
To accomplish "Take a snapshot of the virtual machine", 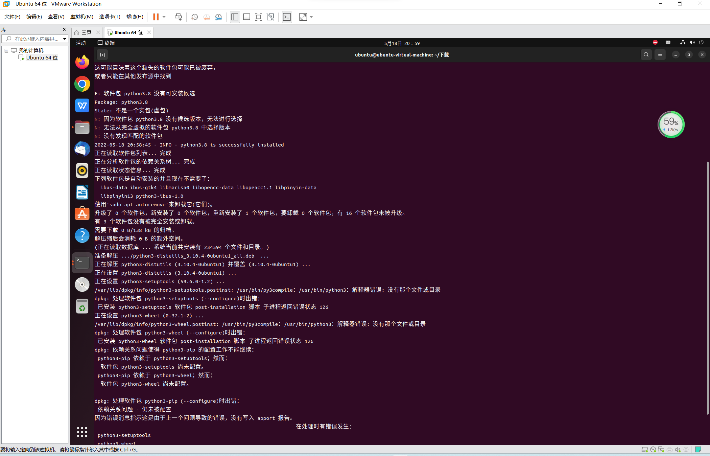I will click(195, 17).
